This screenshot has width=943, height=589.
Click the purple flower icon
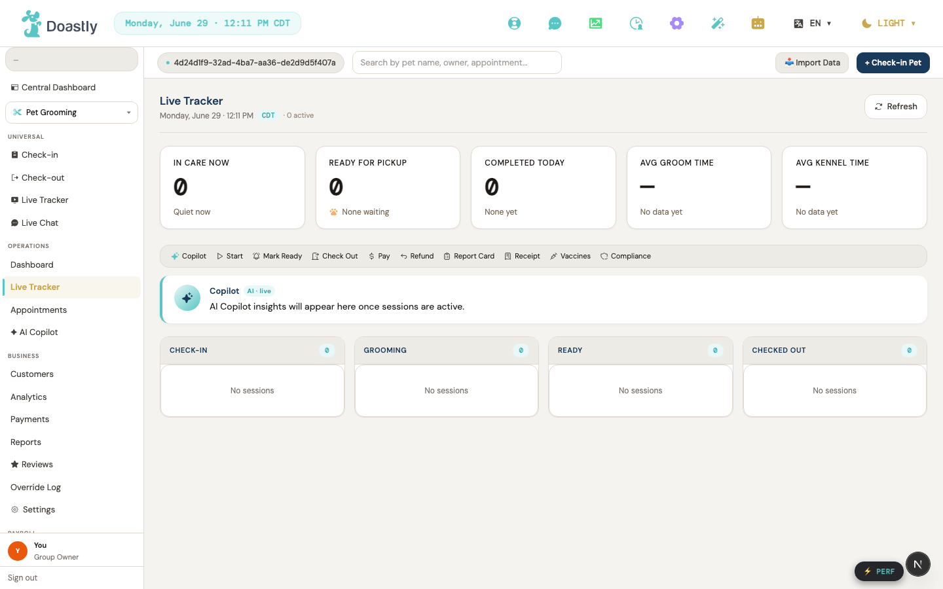[676, 24]
